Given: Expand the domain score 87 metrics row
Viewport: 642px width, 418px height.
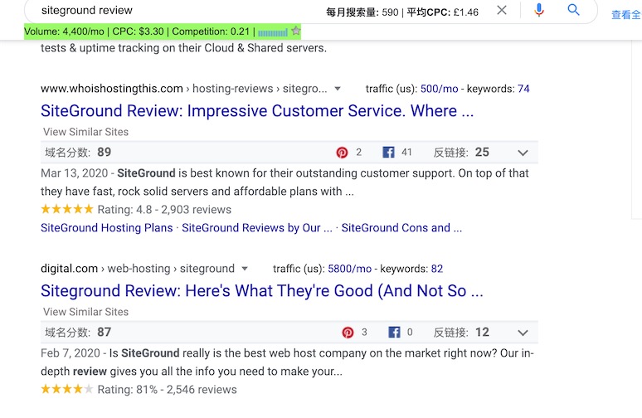Looking at the screenshot, I should coord(523,333).
